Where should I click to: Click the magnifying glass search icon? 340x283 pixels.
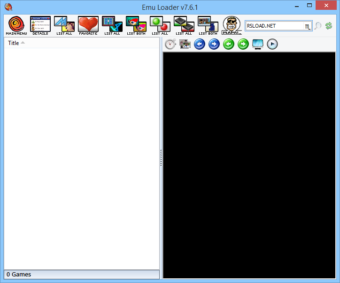(318, 26)
